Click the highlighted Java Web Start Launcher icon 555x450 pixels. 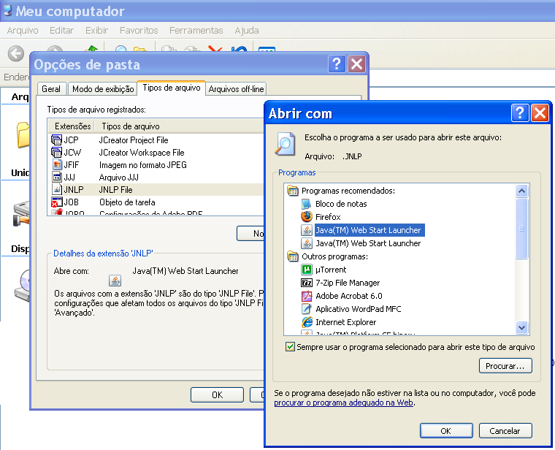(x=306, y=230)
